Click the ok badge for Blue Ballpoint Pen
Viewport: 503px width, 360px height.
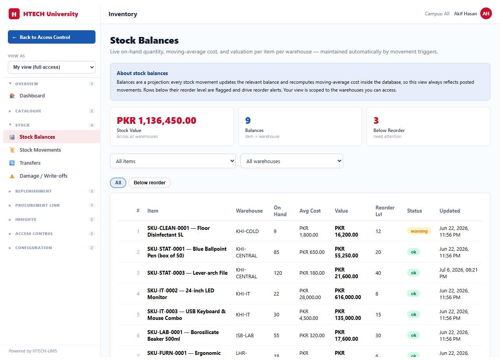413,252
